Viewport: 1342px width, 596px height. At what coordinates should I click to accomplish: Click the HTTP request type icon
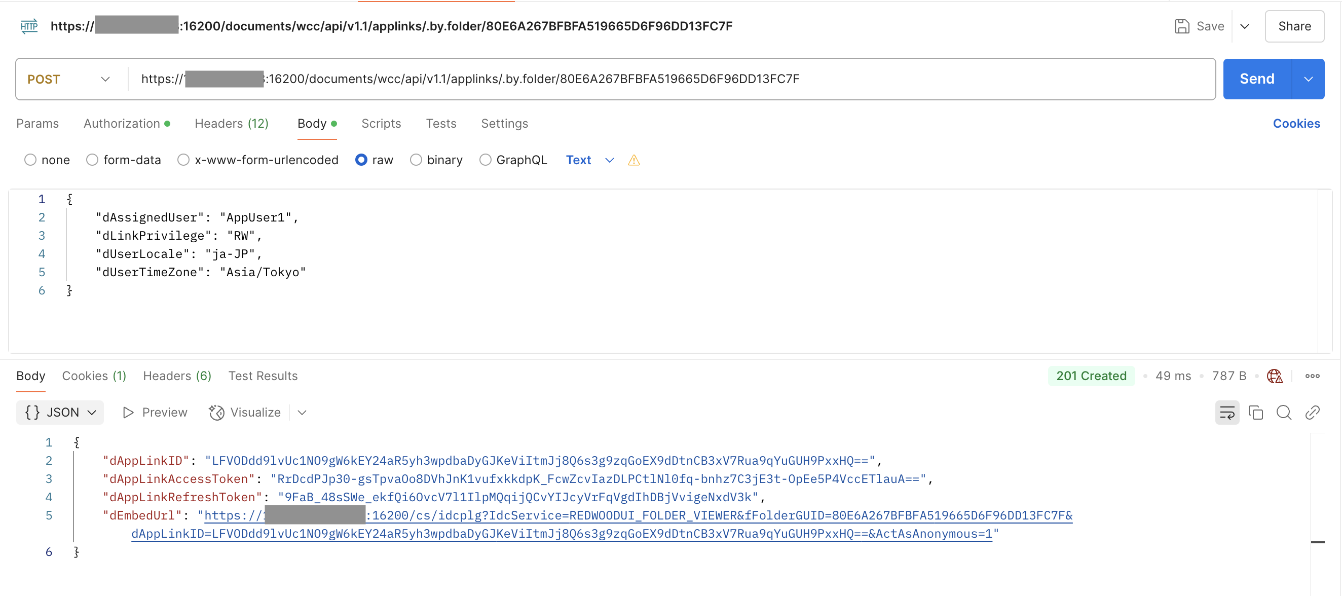click(x=29, y=26)
